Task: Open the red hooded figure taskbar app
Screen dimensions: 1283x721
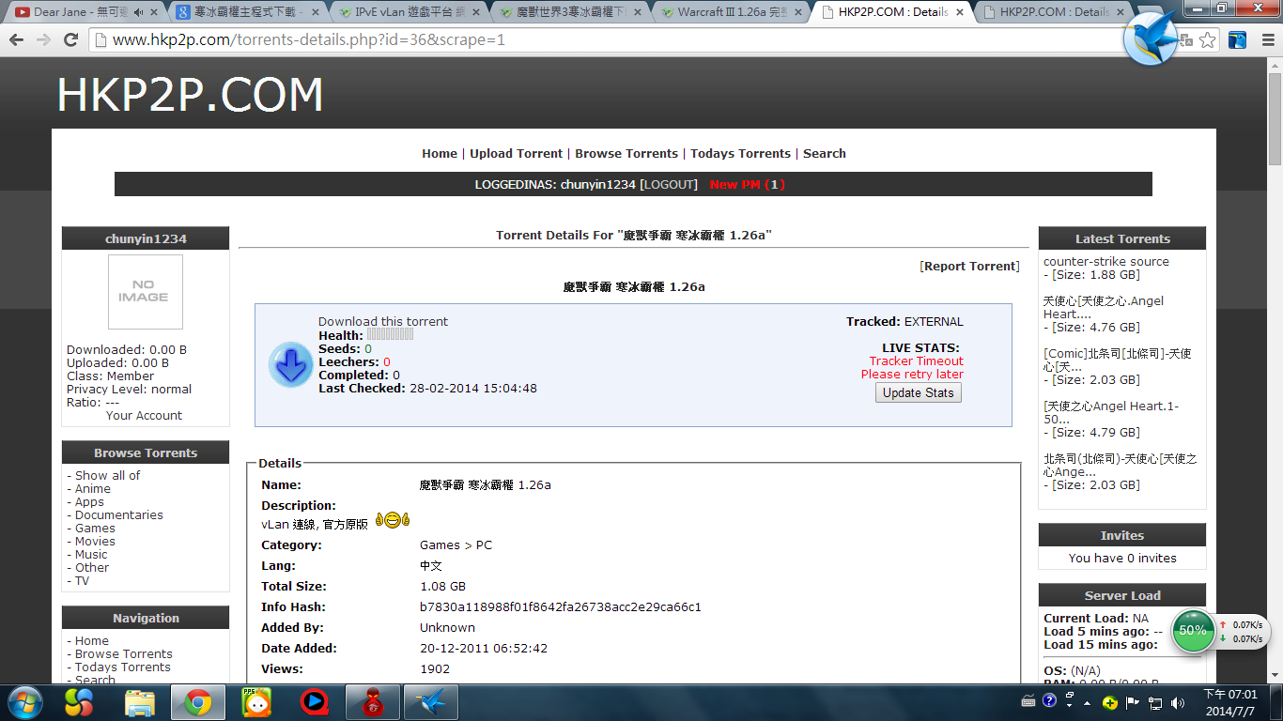Action: coord(373,702)
